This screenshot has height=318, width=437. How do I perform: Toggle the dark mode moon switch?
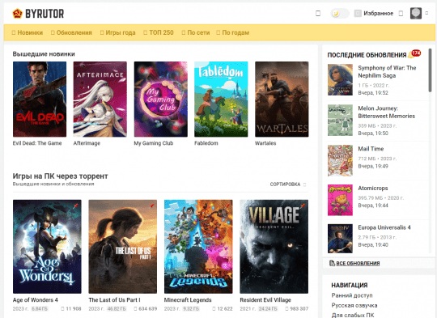click(340, 14)
